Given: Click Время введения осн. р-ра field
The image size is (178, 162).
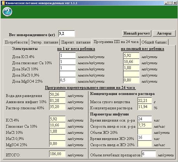Looking at the screenshot, I should (x=145, y=119).
